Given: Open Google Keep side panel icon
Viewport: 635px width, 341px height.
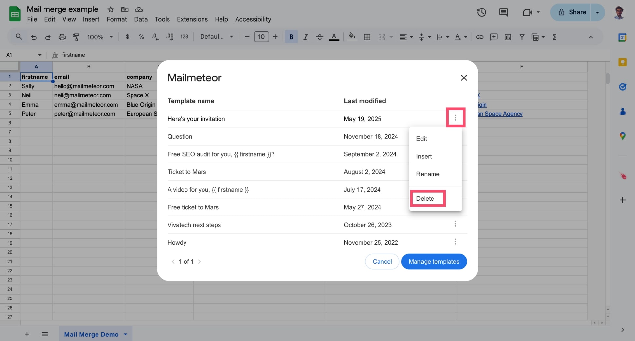Looking at the screenshot, I should tap(622, 62).
